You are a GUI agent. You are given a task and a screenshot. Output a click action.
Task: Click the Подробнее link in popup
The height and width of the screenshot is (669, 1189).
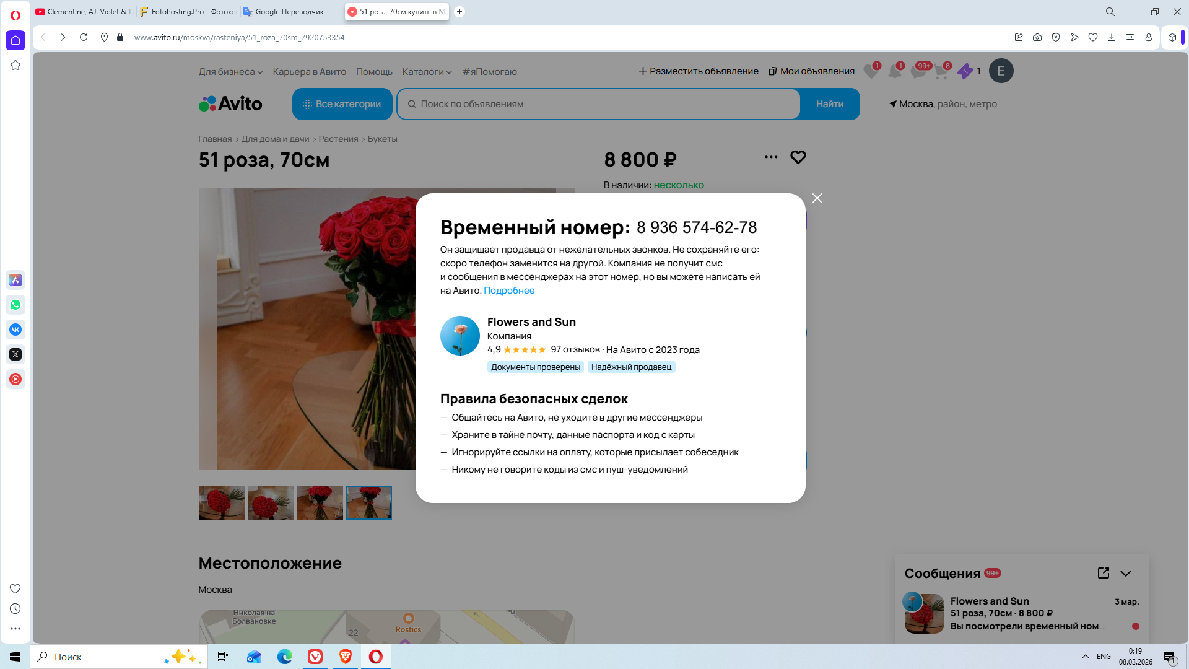click(508, 291)
